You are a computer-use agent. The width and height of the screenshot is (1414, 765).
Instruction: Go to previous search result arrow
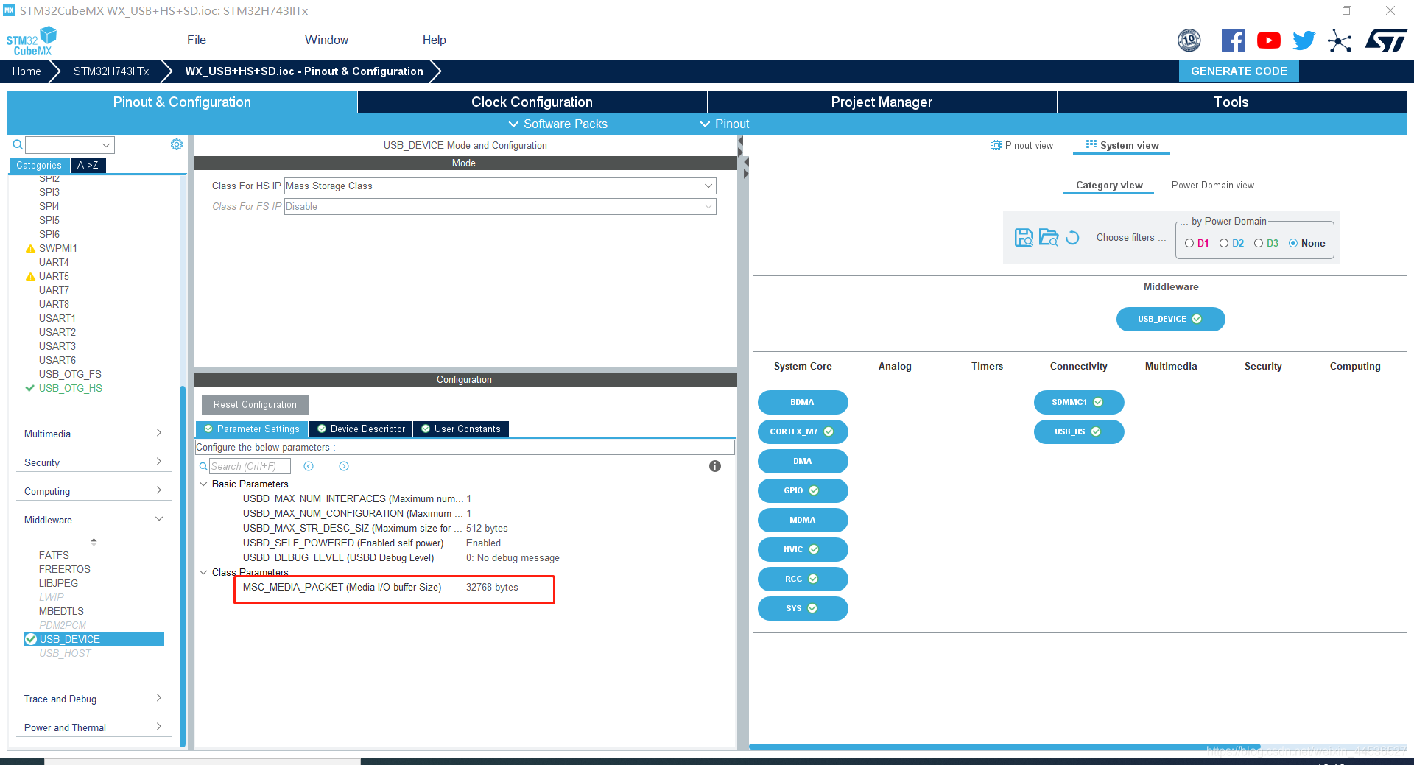[x=309, y=466]
